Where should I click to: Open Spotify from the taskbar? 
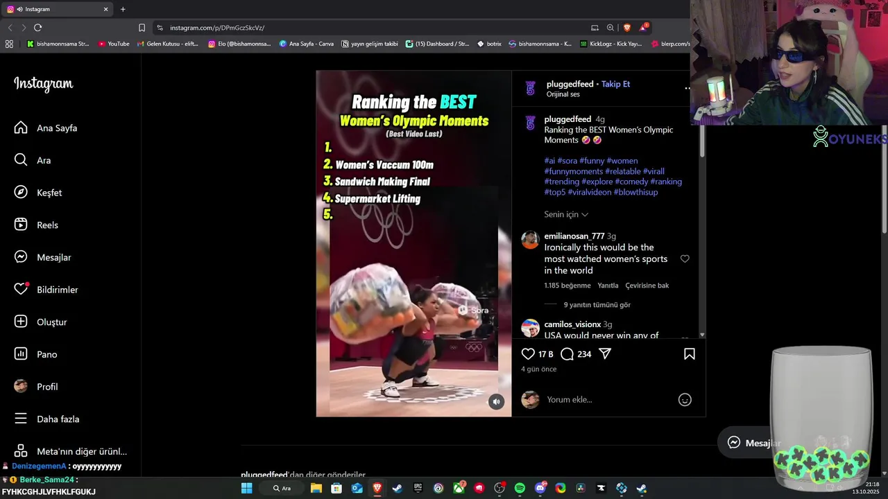pos(520,488)
